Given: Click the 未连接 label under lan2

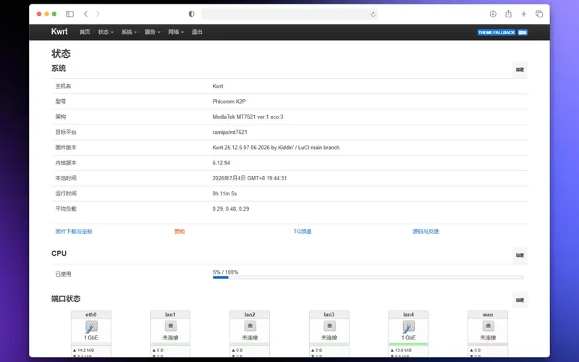Looking at the screenshot, I should point(250,338).
